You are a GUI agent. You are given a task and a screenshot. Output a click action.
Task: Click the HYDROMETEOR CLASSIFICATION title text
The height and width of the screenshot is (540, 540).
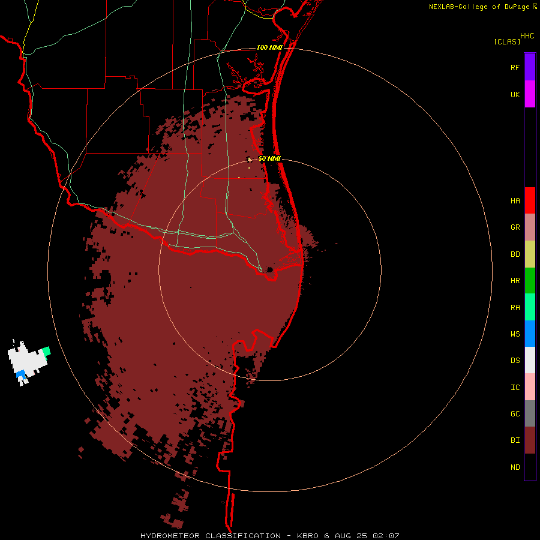click(211, 536)
